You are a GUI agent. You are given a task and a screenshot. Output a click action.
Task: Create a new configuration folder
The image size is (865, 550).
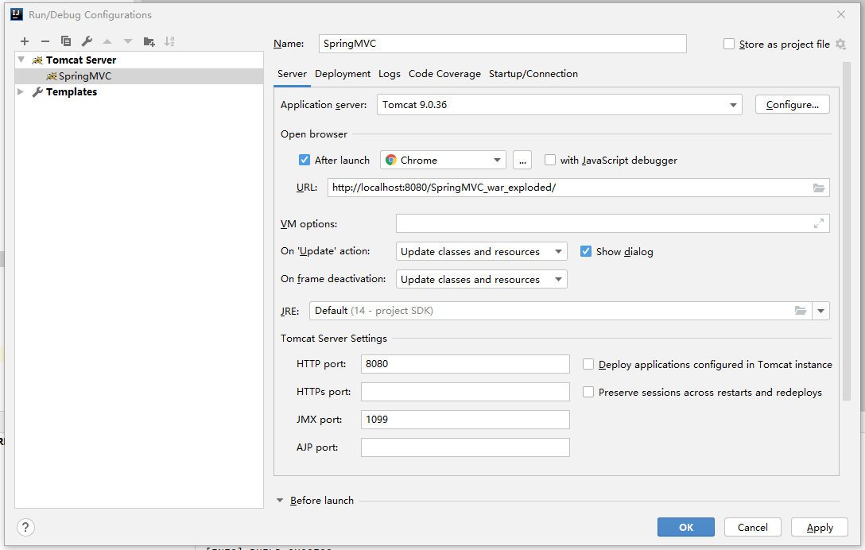pyautogui.click(x=149, y=41)
